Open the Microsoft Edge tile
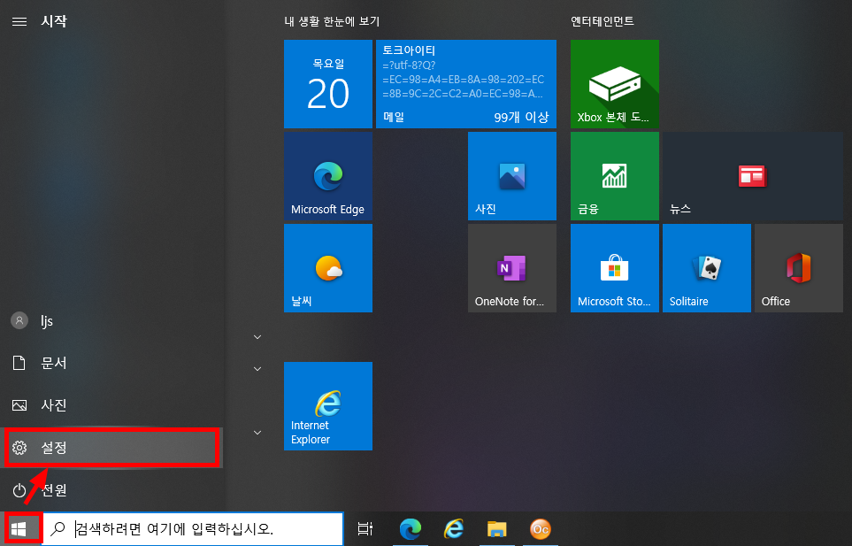Image resolution: width=852 pixels, height=546 pixels. point(327,176)
